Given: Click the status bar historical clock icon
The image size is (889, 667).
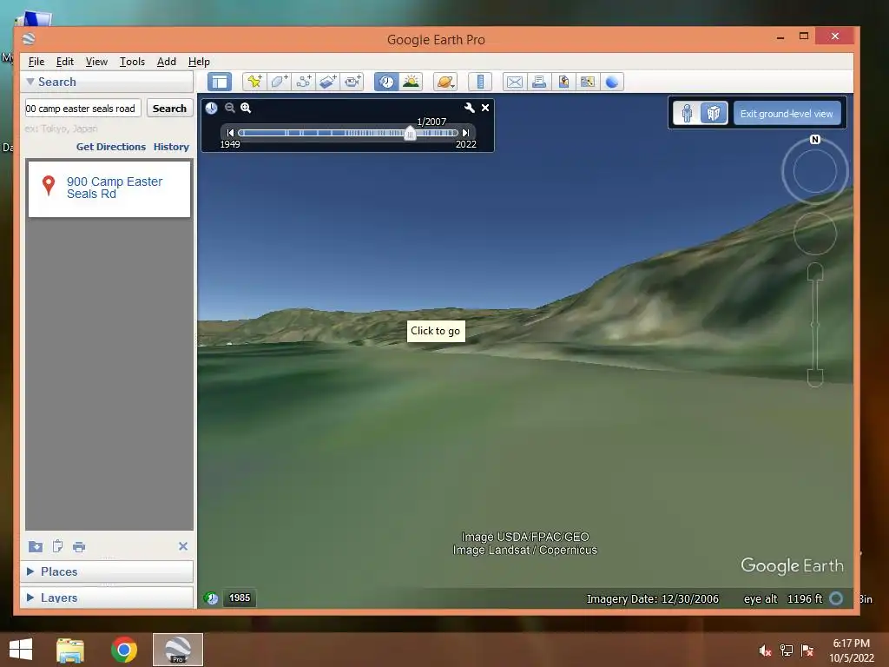Looking at the screenshot, I should (x=211, y=598).
